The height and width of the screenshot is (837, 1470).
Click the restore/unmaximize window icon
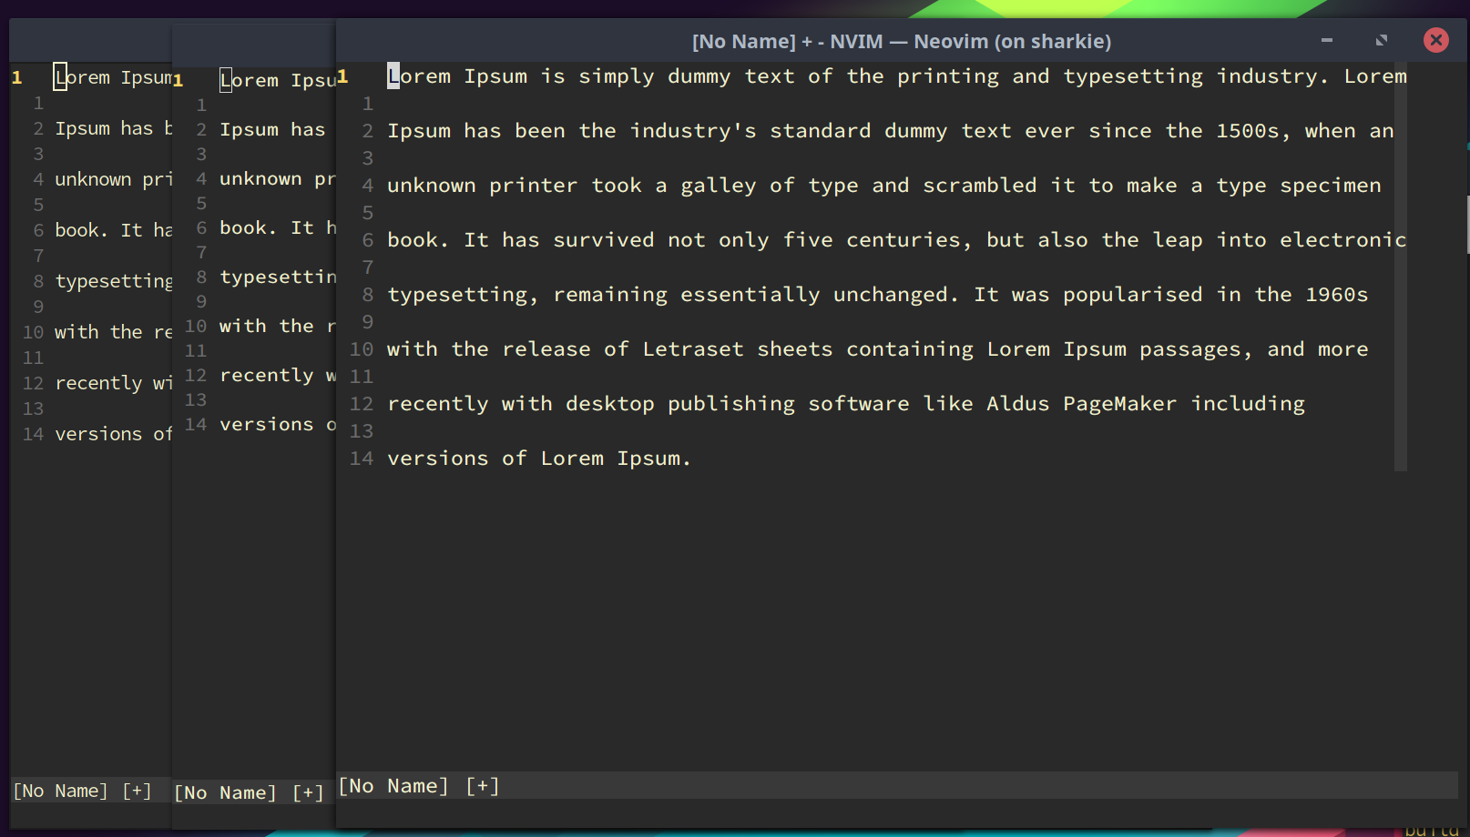(x=1381, y=40)
